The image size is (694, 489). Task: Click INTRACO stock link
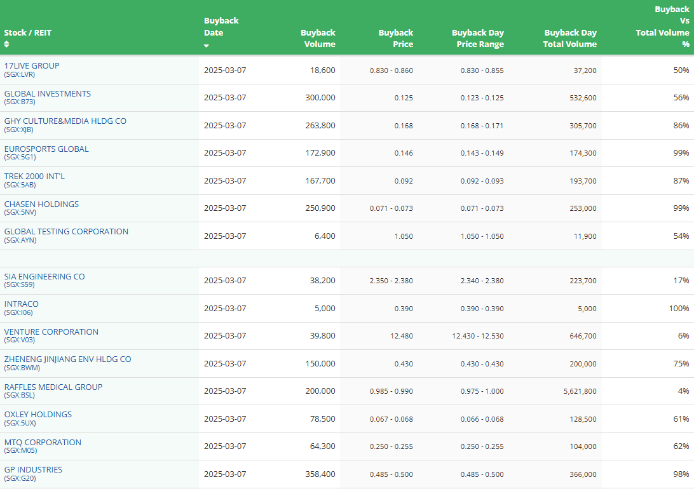click(21, 304)
